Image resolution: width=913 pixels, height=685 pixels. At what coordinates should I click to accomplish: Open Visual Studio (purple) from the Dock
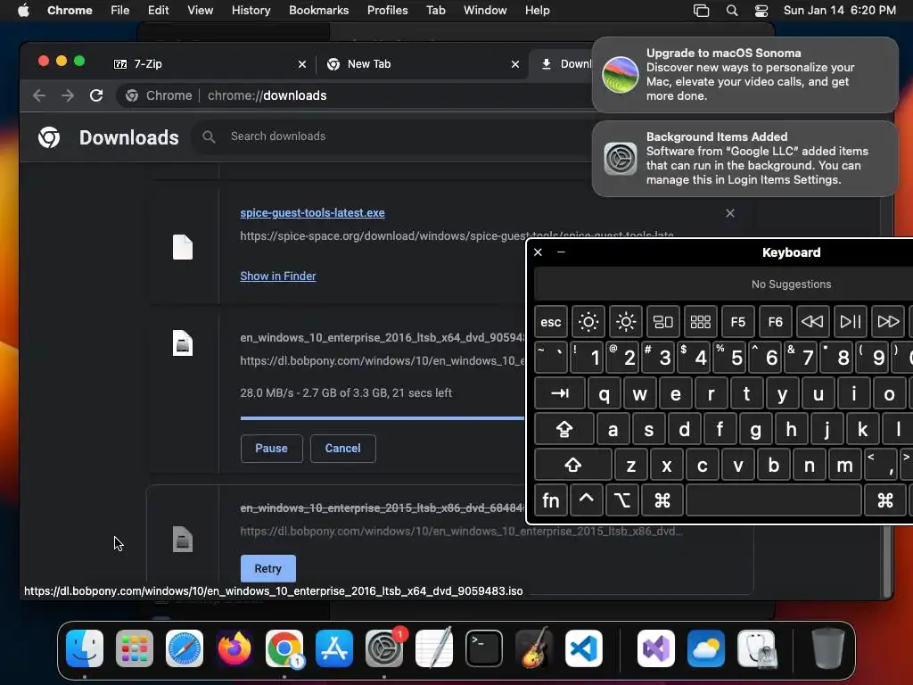[x=656, y=648]
